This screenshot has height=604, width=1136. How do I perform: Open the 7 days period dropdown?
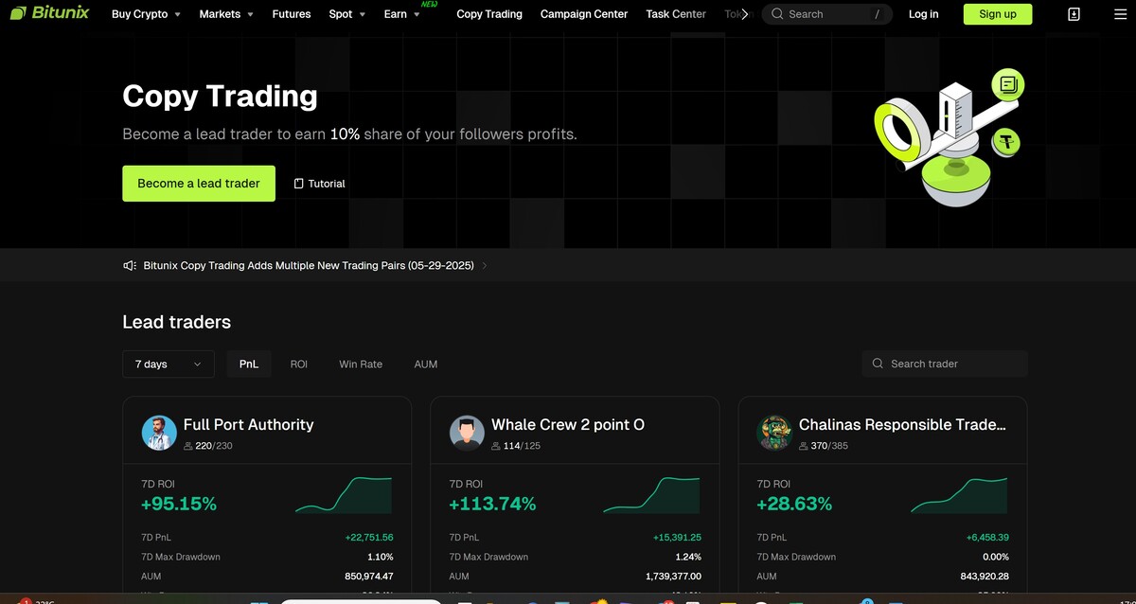pyautogui.click(x=169, y=364)
